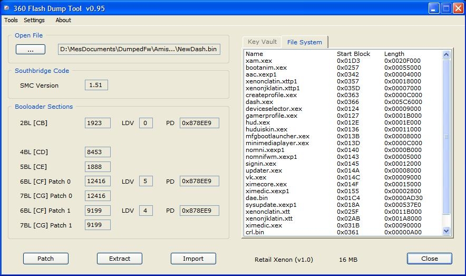Select dash.xex in the file list
This screenshot has width=466, height=276.
pyautogui.click(x=259, y=102)
